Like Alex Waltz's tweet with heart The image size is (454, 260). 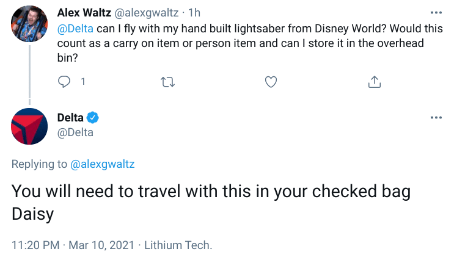pyautogui.click(x=271, y=81)
